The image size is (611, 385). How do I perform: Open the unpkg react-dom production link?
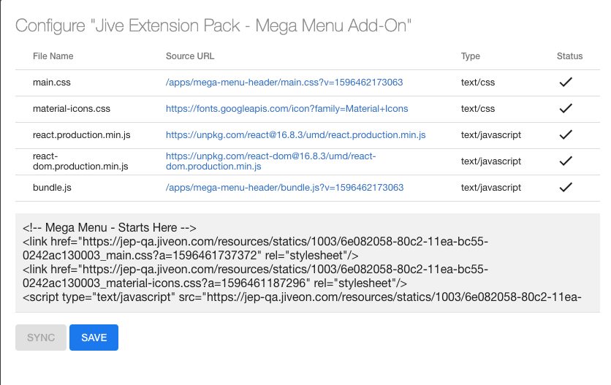pyautogui.click(x=271, y=161)
